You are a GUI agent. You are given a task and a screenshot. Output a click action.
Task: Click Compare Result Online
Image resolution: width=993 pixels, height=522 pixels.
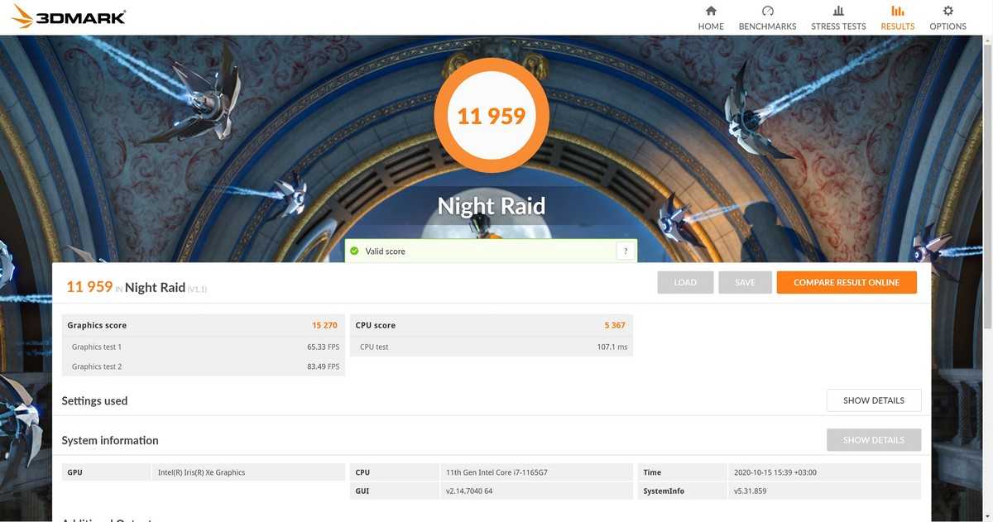tap(846, 282)
